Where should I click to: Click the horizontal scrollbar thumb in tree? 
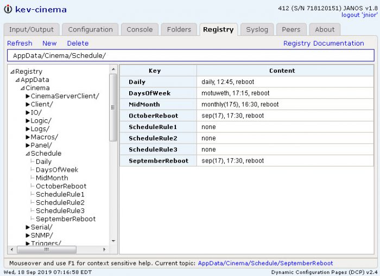pyautogui.click(x=47, y=249)
